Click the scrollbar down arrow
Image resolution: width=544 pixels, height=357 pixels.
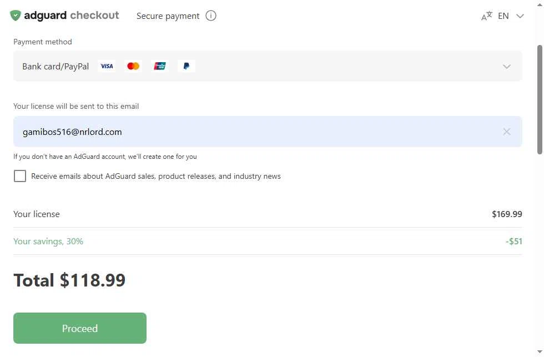coord(540,352)
